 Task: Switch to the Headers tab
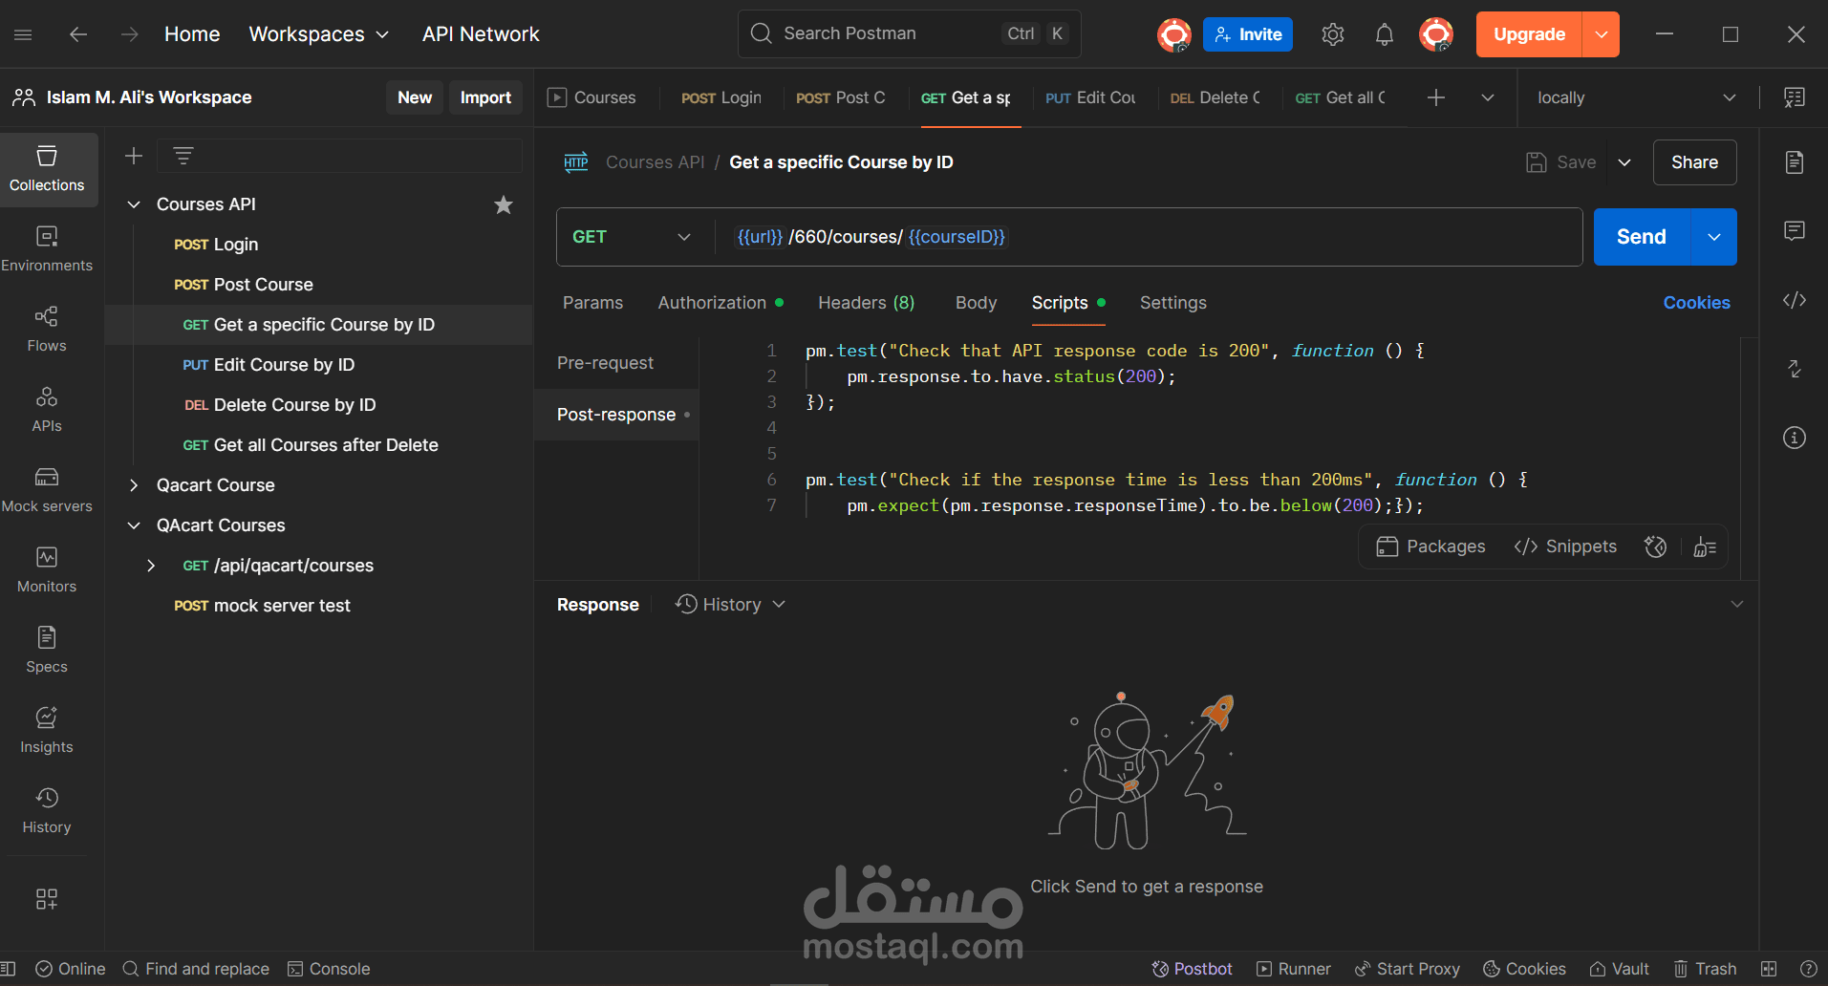pos(866,303)
